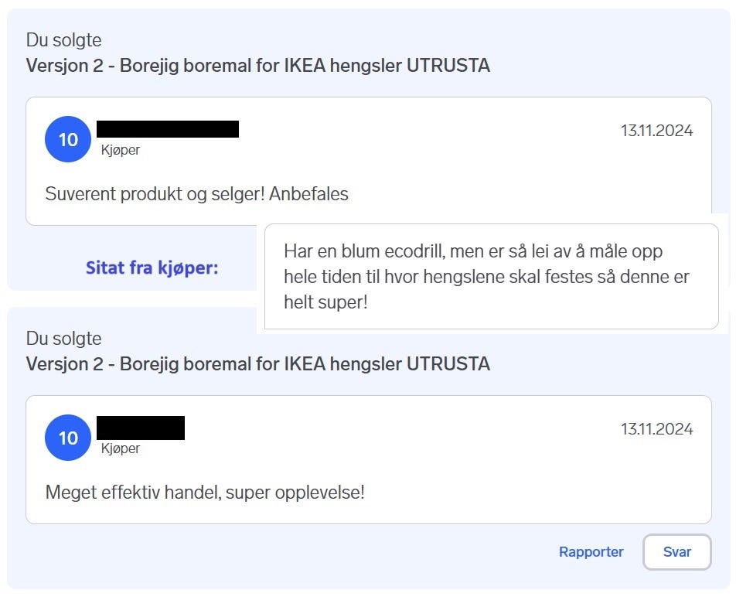The image size is (736, 600).
Task: Select the review text 'Suverent produkt og selger! Anbefales'
Action: tap(196, 194)
